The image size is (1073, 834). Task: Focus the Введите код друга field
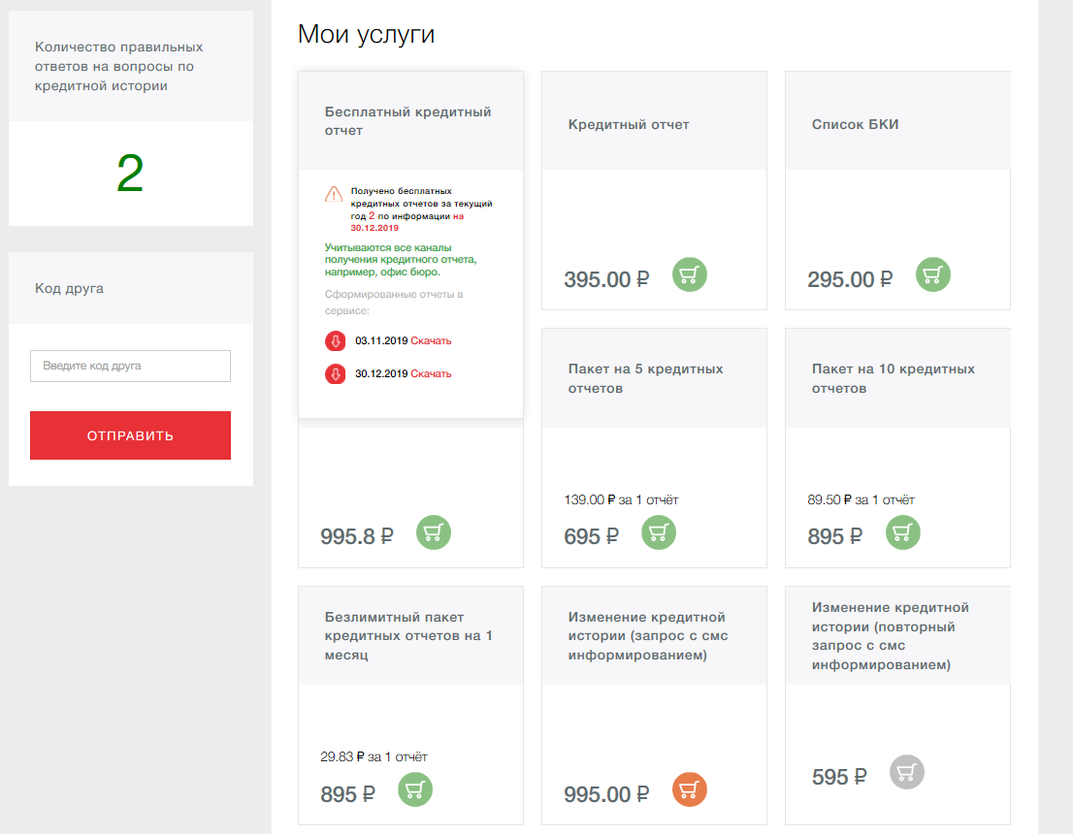pos(130,366)
